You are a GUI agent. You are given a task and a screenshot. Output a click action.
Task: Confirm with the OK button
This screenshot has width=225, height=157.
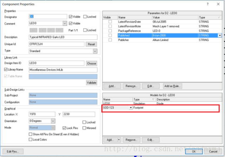point(194,152)
